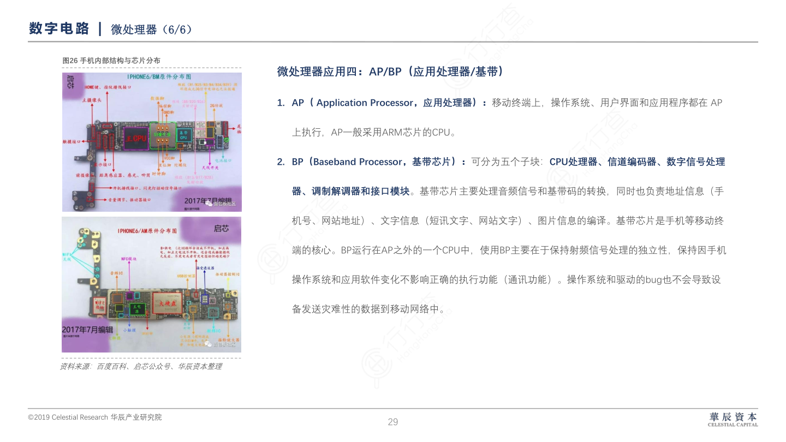786x442 pixels.
Task: Click the NFC模块 label
Action: point(129,259)
